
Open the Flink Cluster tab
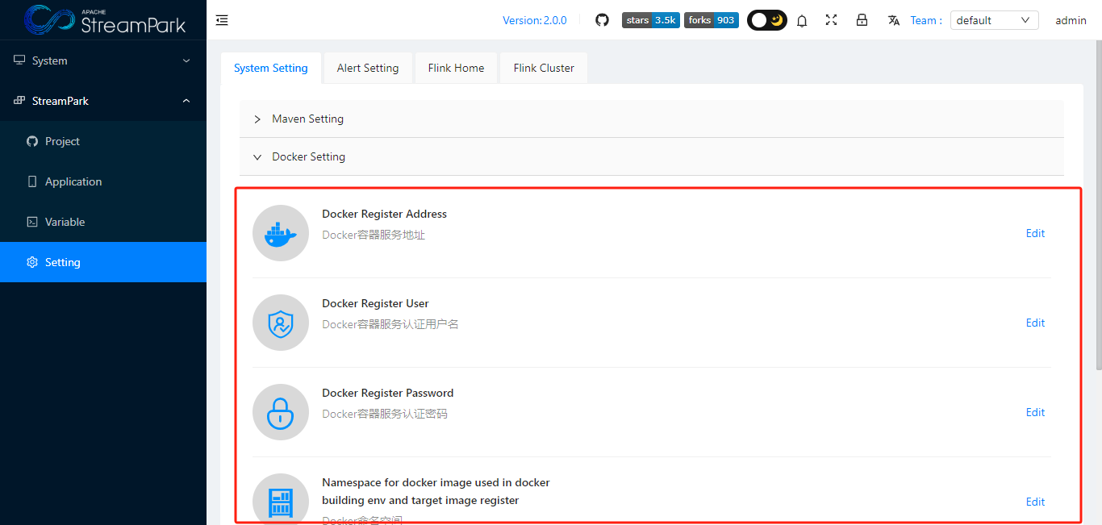543,68
